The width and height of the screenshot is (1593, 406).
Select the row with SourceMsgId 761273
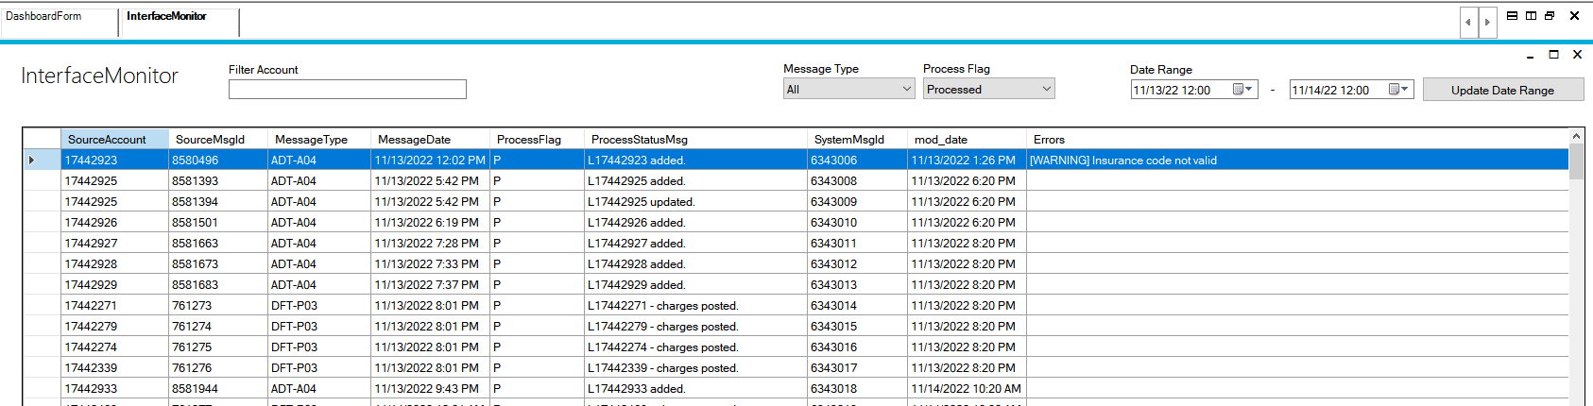pos(192,306)
